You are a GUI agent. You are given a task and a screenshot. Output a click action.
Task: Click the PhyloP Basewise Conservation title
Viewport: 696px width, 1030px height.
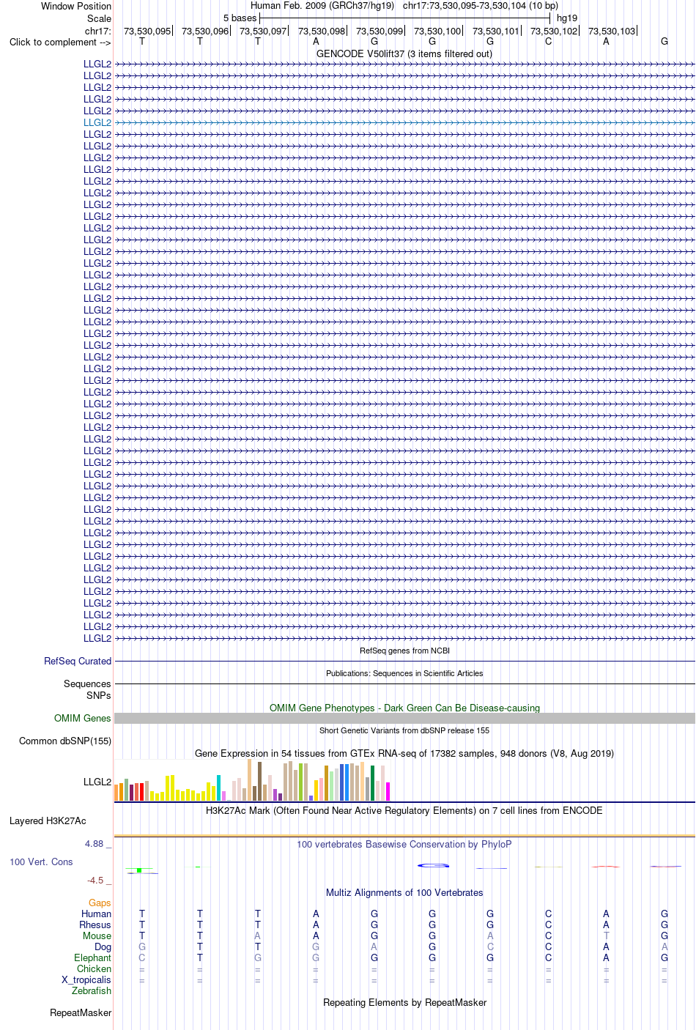404,844
